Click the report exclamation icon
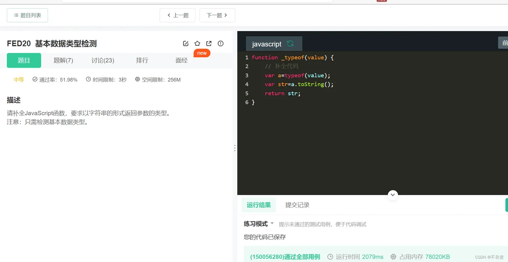The width and height of the screenshot is (508, 262). pyautogui.click(x=221, y=43)
